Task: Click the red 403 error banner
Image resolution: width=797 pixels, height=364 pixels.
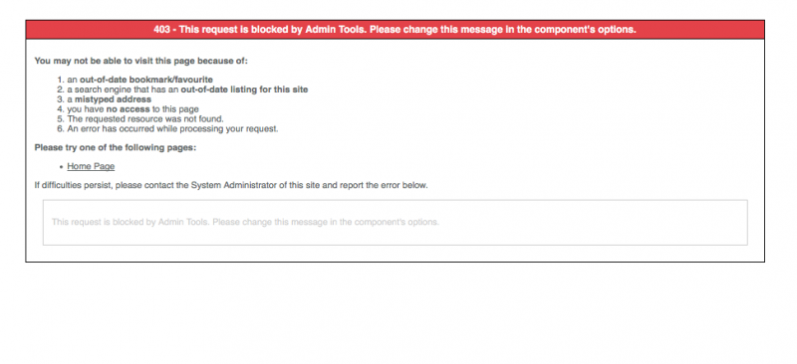Action: click(x=395, y=30)
